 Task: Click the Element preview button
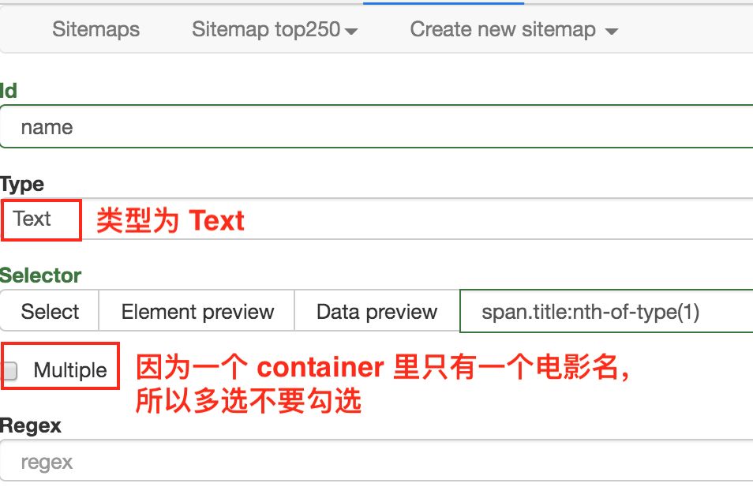pyautogui.click(x=197, y=311)
